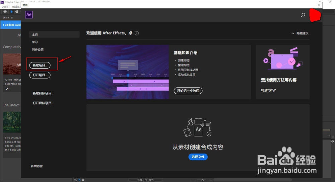Click the 基础知识介绍 tutorial thumbnail image

click(128, 72)
